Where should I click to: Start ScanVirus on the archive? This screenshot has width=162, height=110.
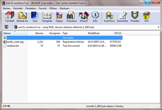pos(109,15)
